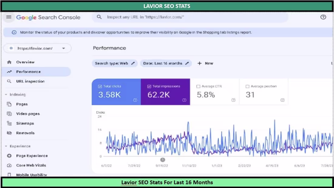Click the 31 average position value
The height and width of the screenshot is (188, 334).
[250, 95]
